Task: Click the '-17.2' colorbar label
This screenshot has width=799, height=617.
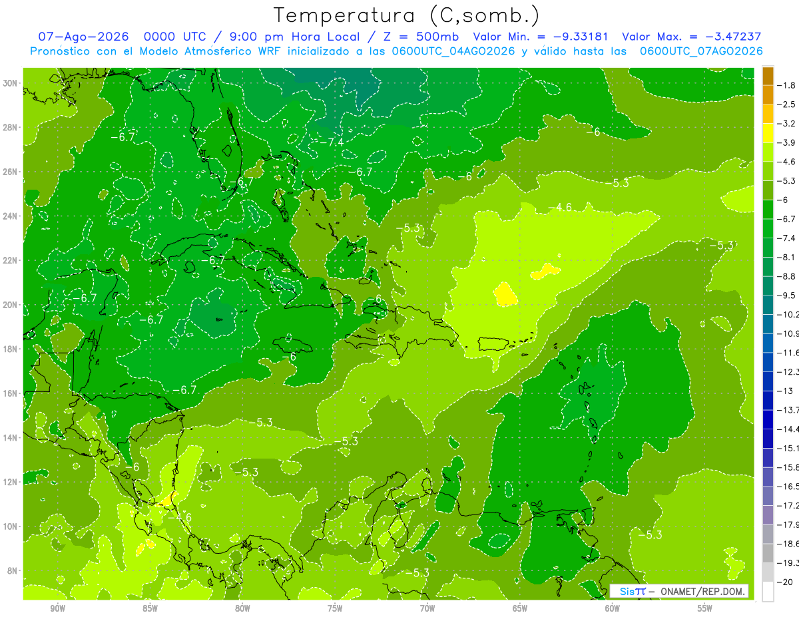Action: coord(788,505)
